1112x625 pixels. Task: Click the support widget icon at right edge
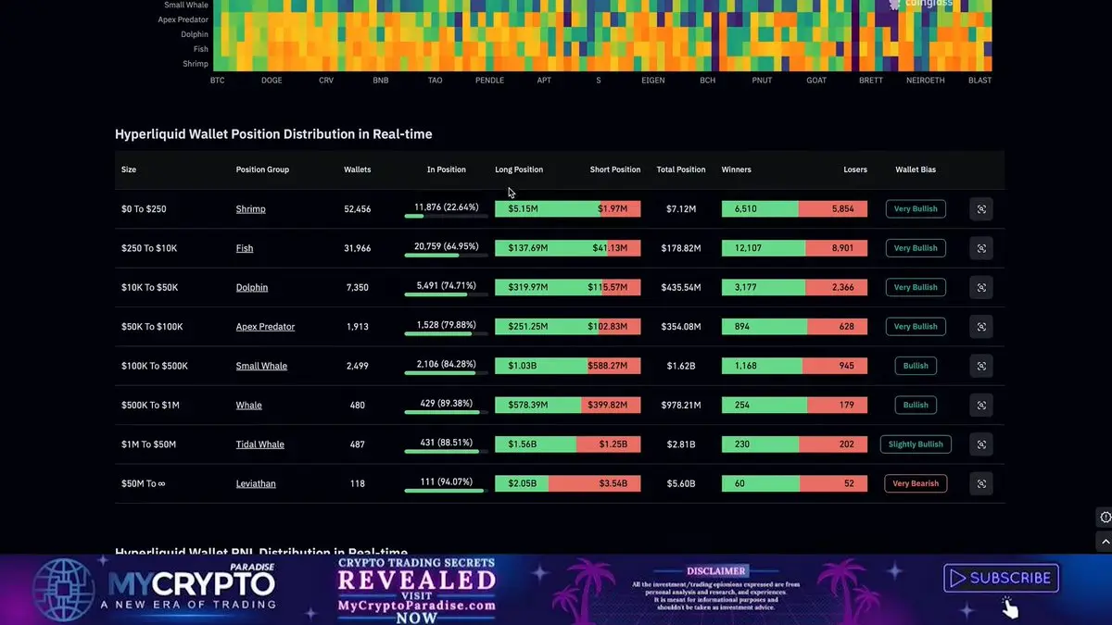point(1105,517)
